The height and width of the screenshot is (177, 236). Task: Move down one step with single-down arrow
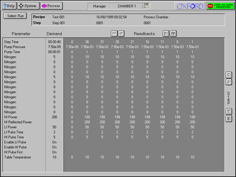point(229,112)
